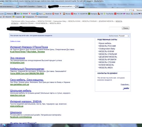Screen dimensions: 142x127
Task: Open the Wedal bookmark
Action: tap(56, 14)
